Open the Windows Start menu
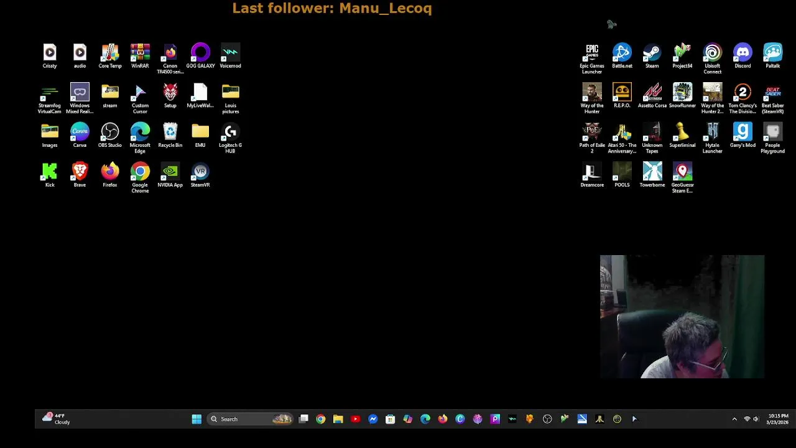 (197, 419)
